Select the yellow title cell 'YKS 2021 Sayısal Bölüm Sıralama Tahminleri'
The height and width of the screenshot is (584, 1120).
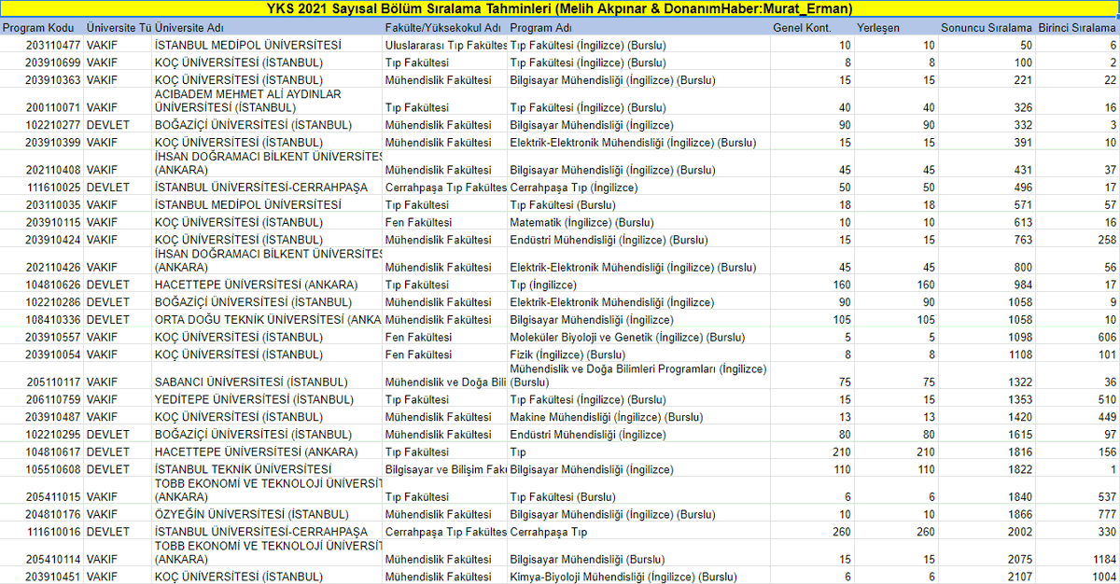click(x=560, y=9)
